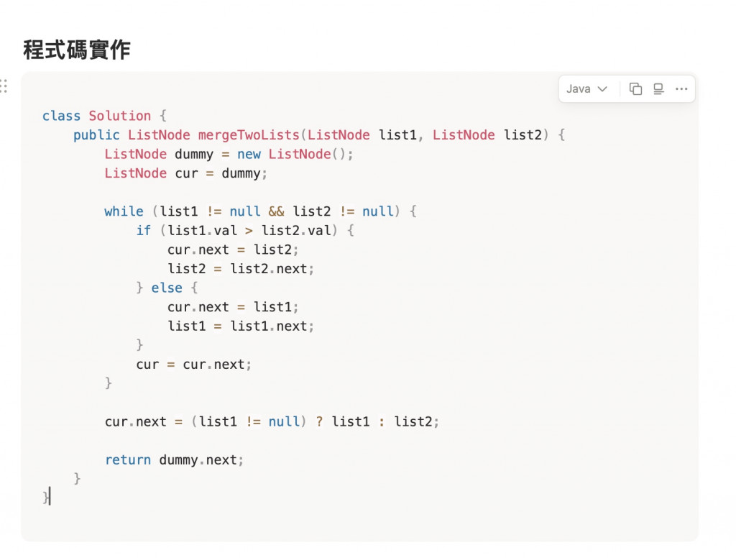Click the line 'list2 = list2.next;'
The image size is (736, 558).
coord(241,269)
